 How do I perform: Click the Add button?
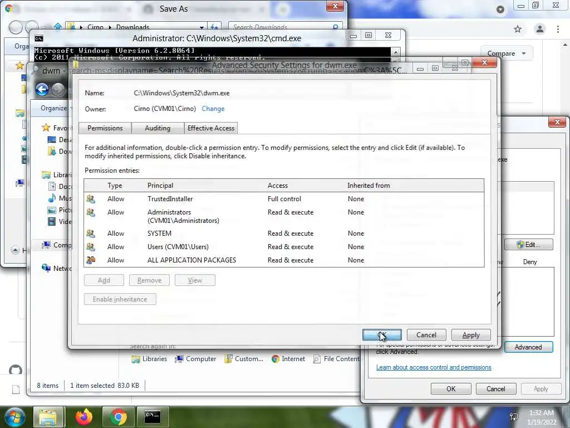pos(104,280)
